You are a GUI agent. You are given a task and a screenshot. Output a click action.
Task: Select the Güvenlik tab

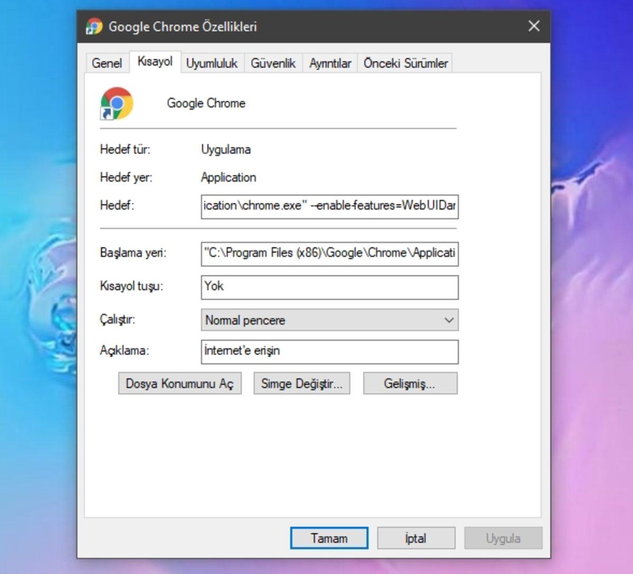pyautogui.click(x=273, y=63)
